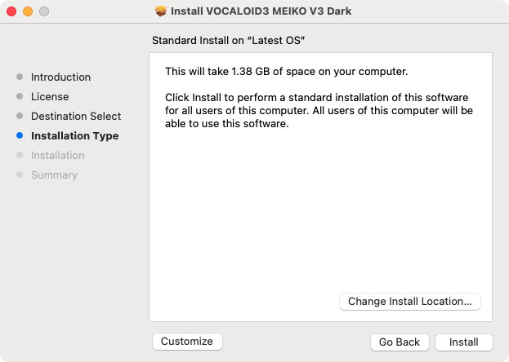Minimize the installer with the yellow button
Screen dimensions: 509x362
(28, 11)
